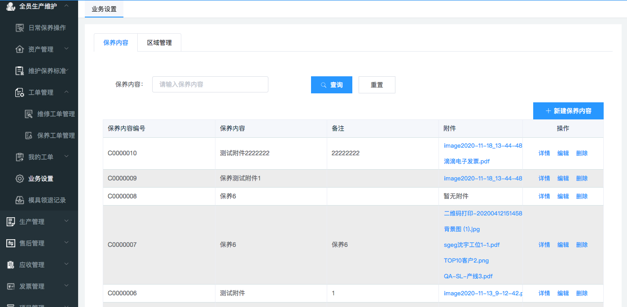Click the 查询 search button
This screenshot has width=627, height=307.
[332, 85]
